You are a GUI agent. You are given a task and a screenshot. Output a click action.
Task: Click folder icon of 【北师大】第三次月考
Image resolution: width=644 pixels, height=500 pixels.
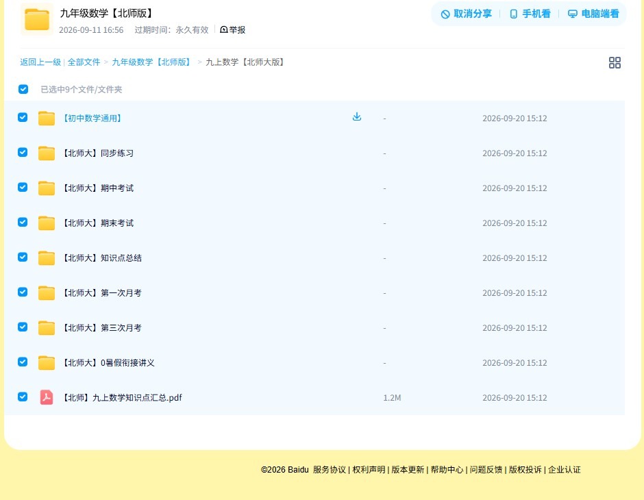(47, 327)
